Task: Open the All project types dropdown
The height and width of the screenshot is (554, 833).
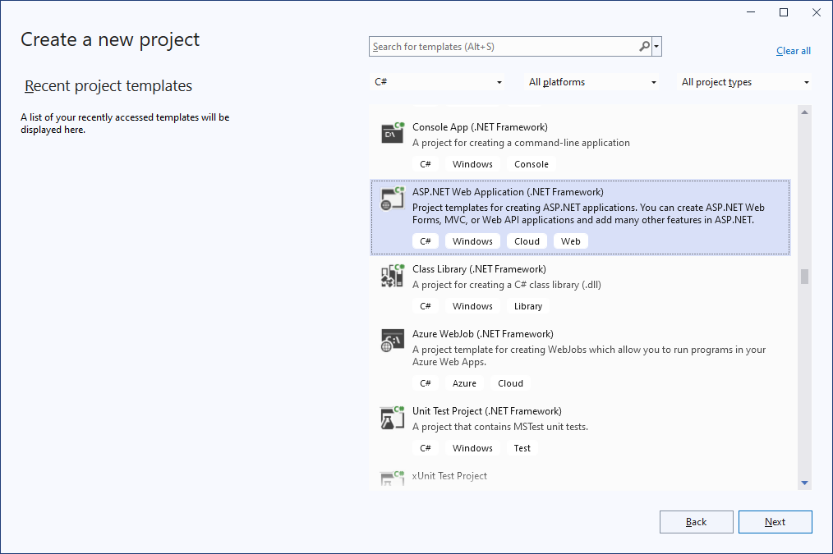Action: [x=745, y=82]
